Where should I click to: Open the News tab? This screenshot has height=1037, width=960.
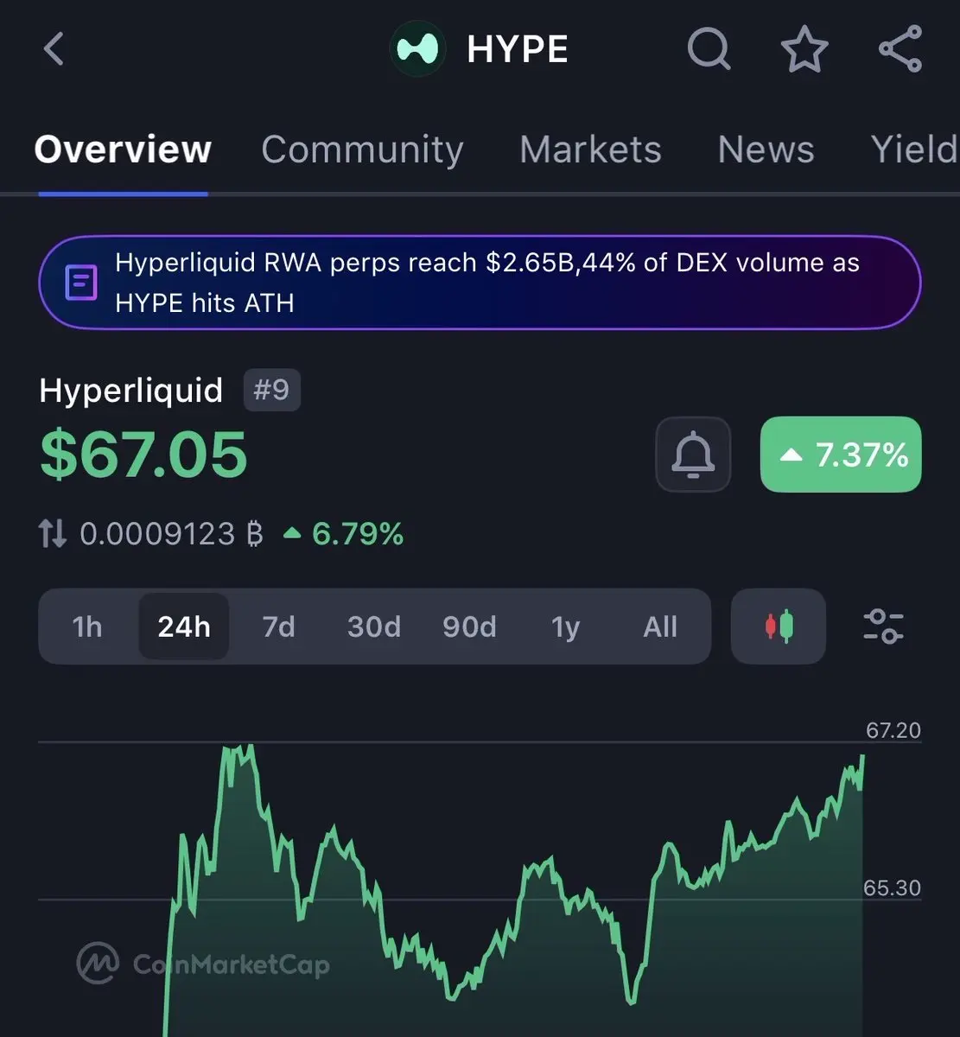[766, 150]
